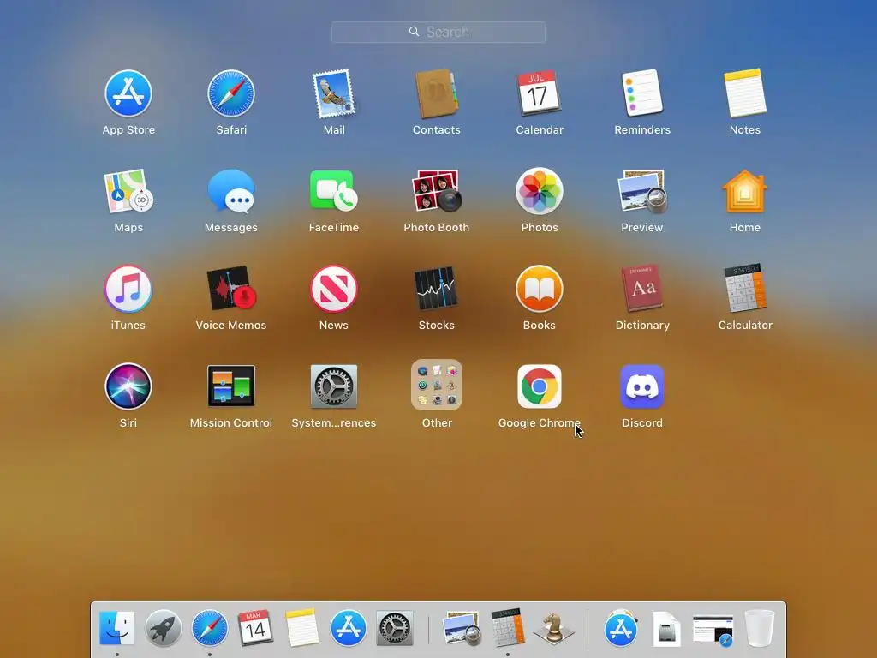The image size is (877, 658).
Task: Launch Safari from the Launchpad grid
Action: click(x=231, y=93)
